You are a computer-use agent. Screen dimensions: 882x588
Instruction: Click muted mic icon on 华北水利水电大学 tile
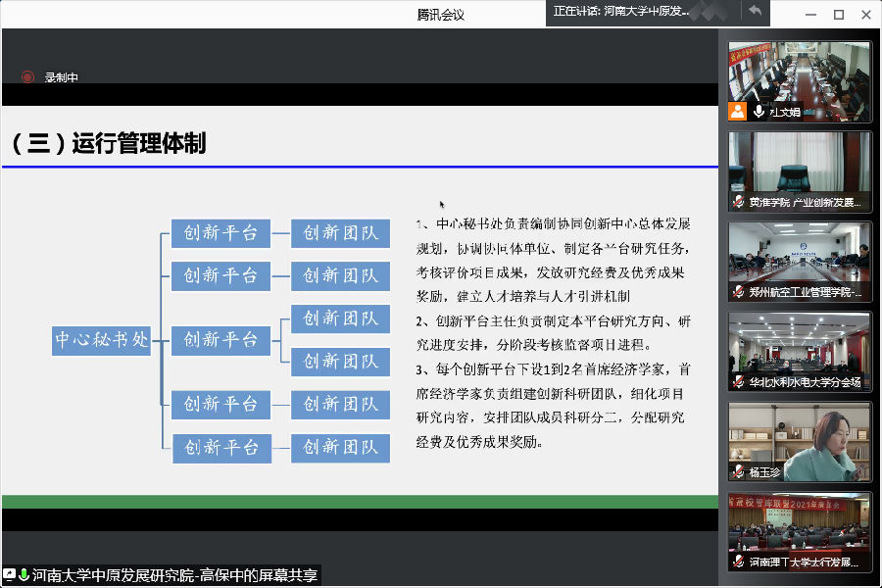click(x=739, y=382)
